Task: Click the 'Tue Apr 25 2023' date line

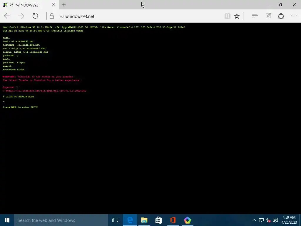Action: coord(43,31)
